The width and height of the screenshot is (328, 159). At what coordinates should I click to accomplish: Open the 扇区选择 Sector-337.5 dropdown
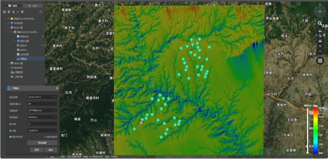pos(42,97)
